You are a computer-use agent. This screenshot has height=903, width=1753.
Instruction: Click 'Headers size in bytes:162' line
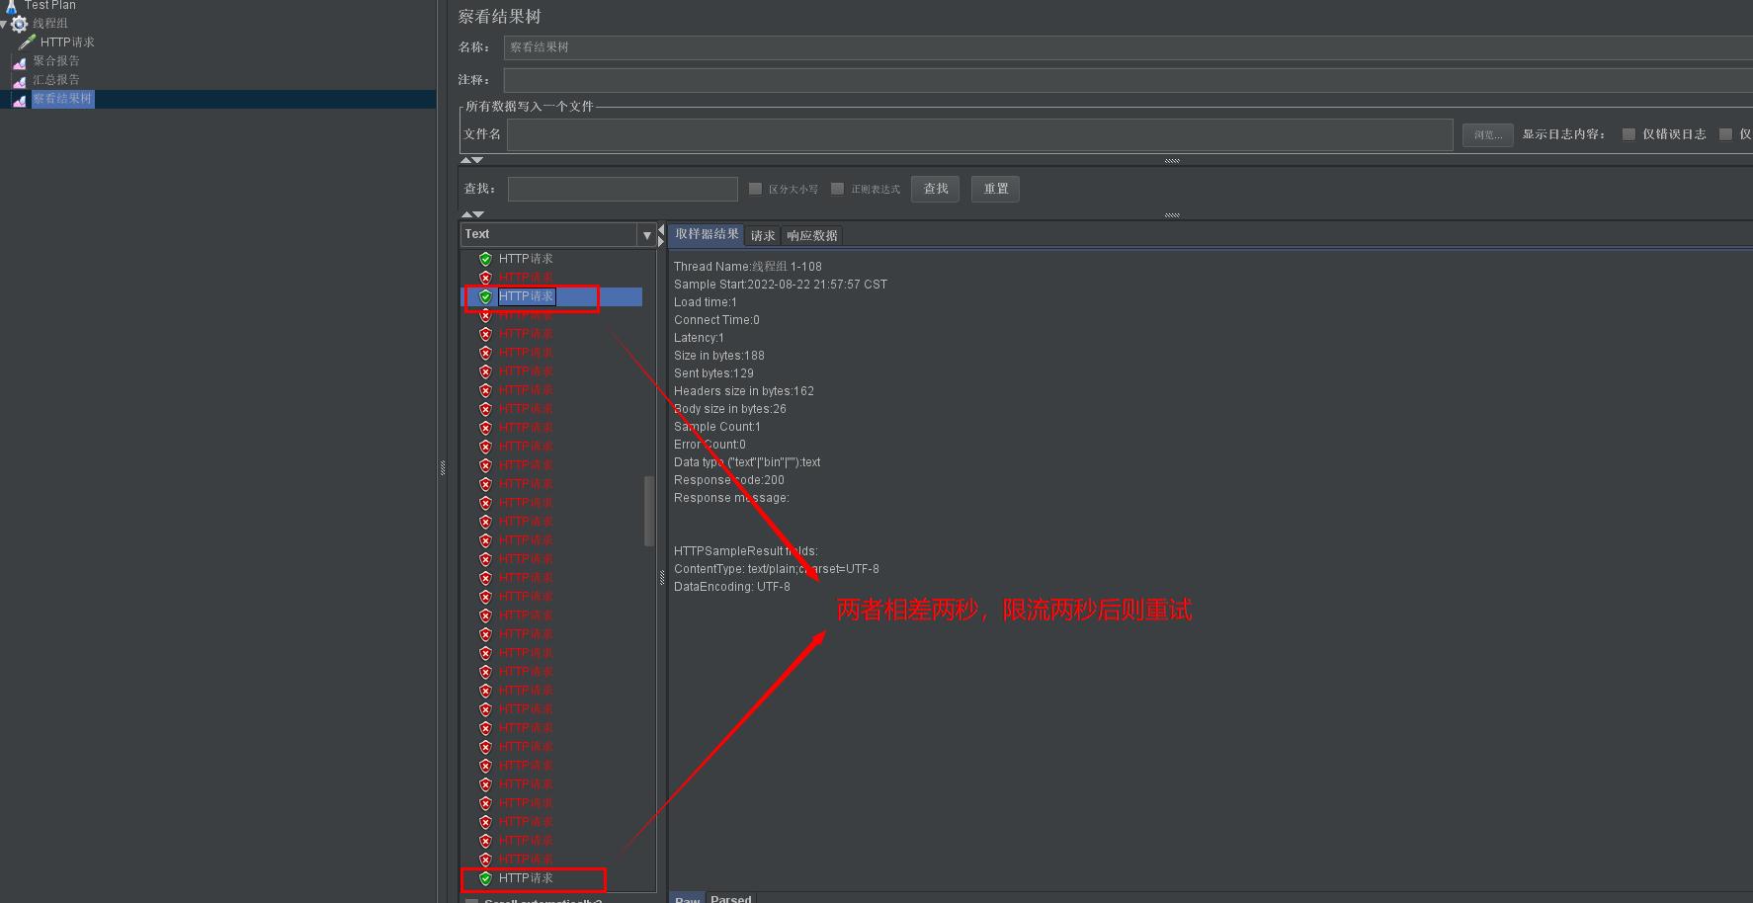coord(744,391)
